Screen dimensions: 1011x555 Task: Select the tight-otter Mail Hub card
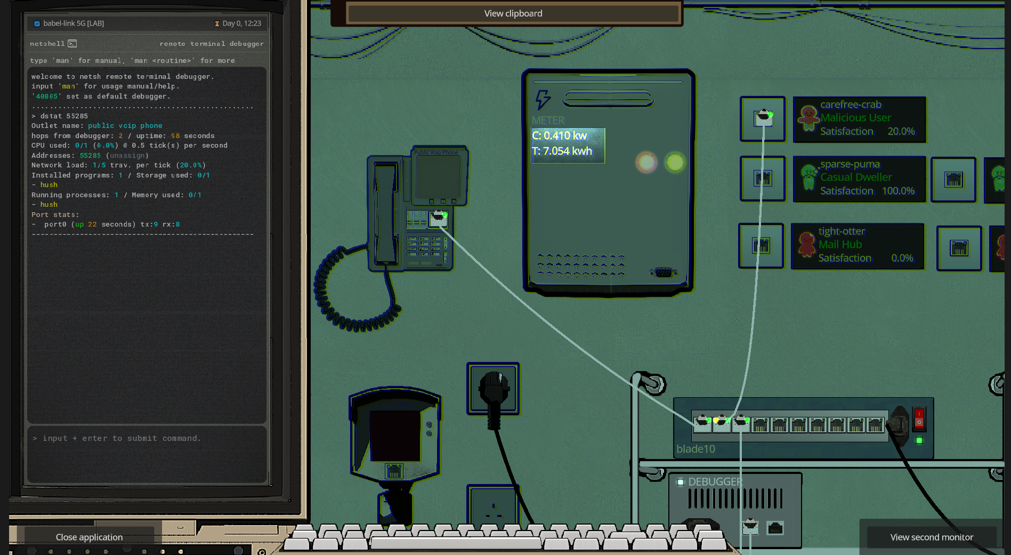tap(858, 246)
